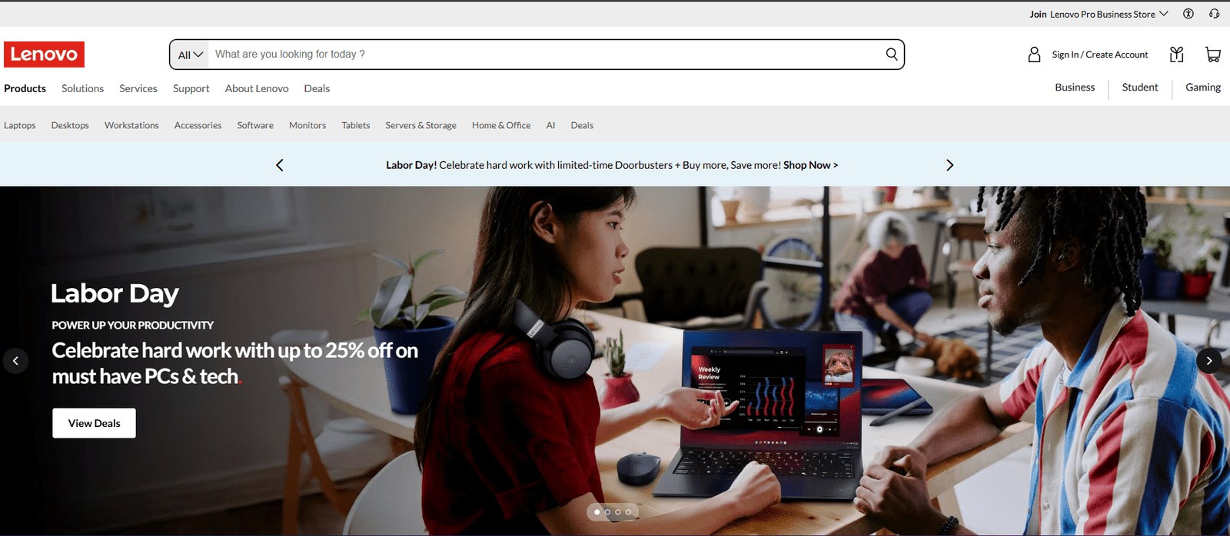This screenshot has width=1230, height=536.
Task: Show previous promo banner message
Action: click(x=280, y=165)
